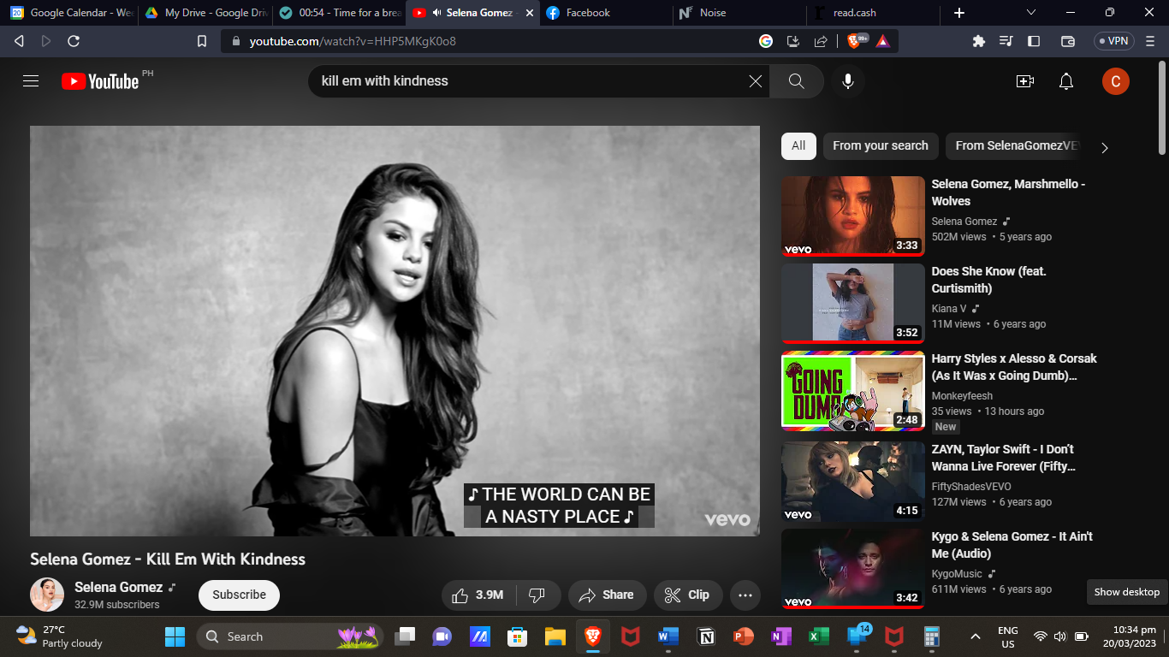Mute the Selena Gomez tab audio

(437, 13)
